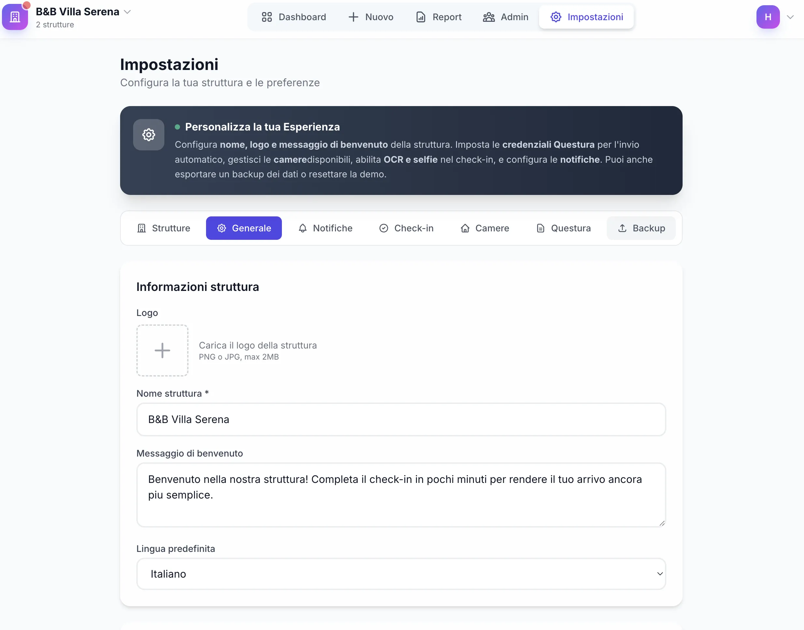Open the Backup section
Image resolution: width=804 pixels, height=630 pixels.
pos(641,228)
